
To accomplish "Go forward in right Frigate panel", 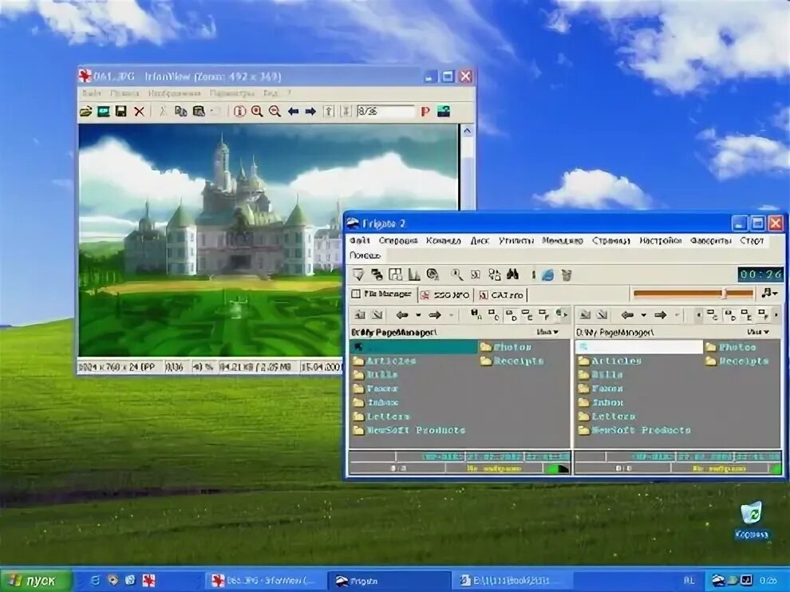I will [x=660, y=315].
